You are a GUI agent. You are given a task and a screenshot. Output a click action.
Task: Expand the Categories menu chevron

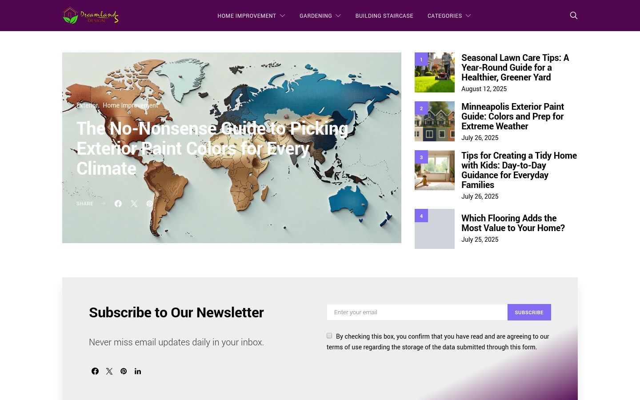468,16
